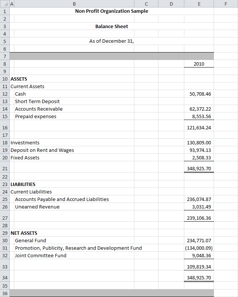Select column E header
The width and height of the screenshot is (238, 297).
(199, 4)
